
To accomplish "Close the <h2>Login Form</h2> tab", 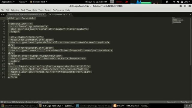I will (x=69, y=15).
